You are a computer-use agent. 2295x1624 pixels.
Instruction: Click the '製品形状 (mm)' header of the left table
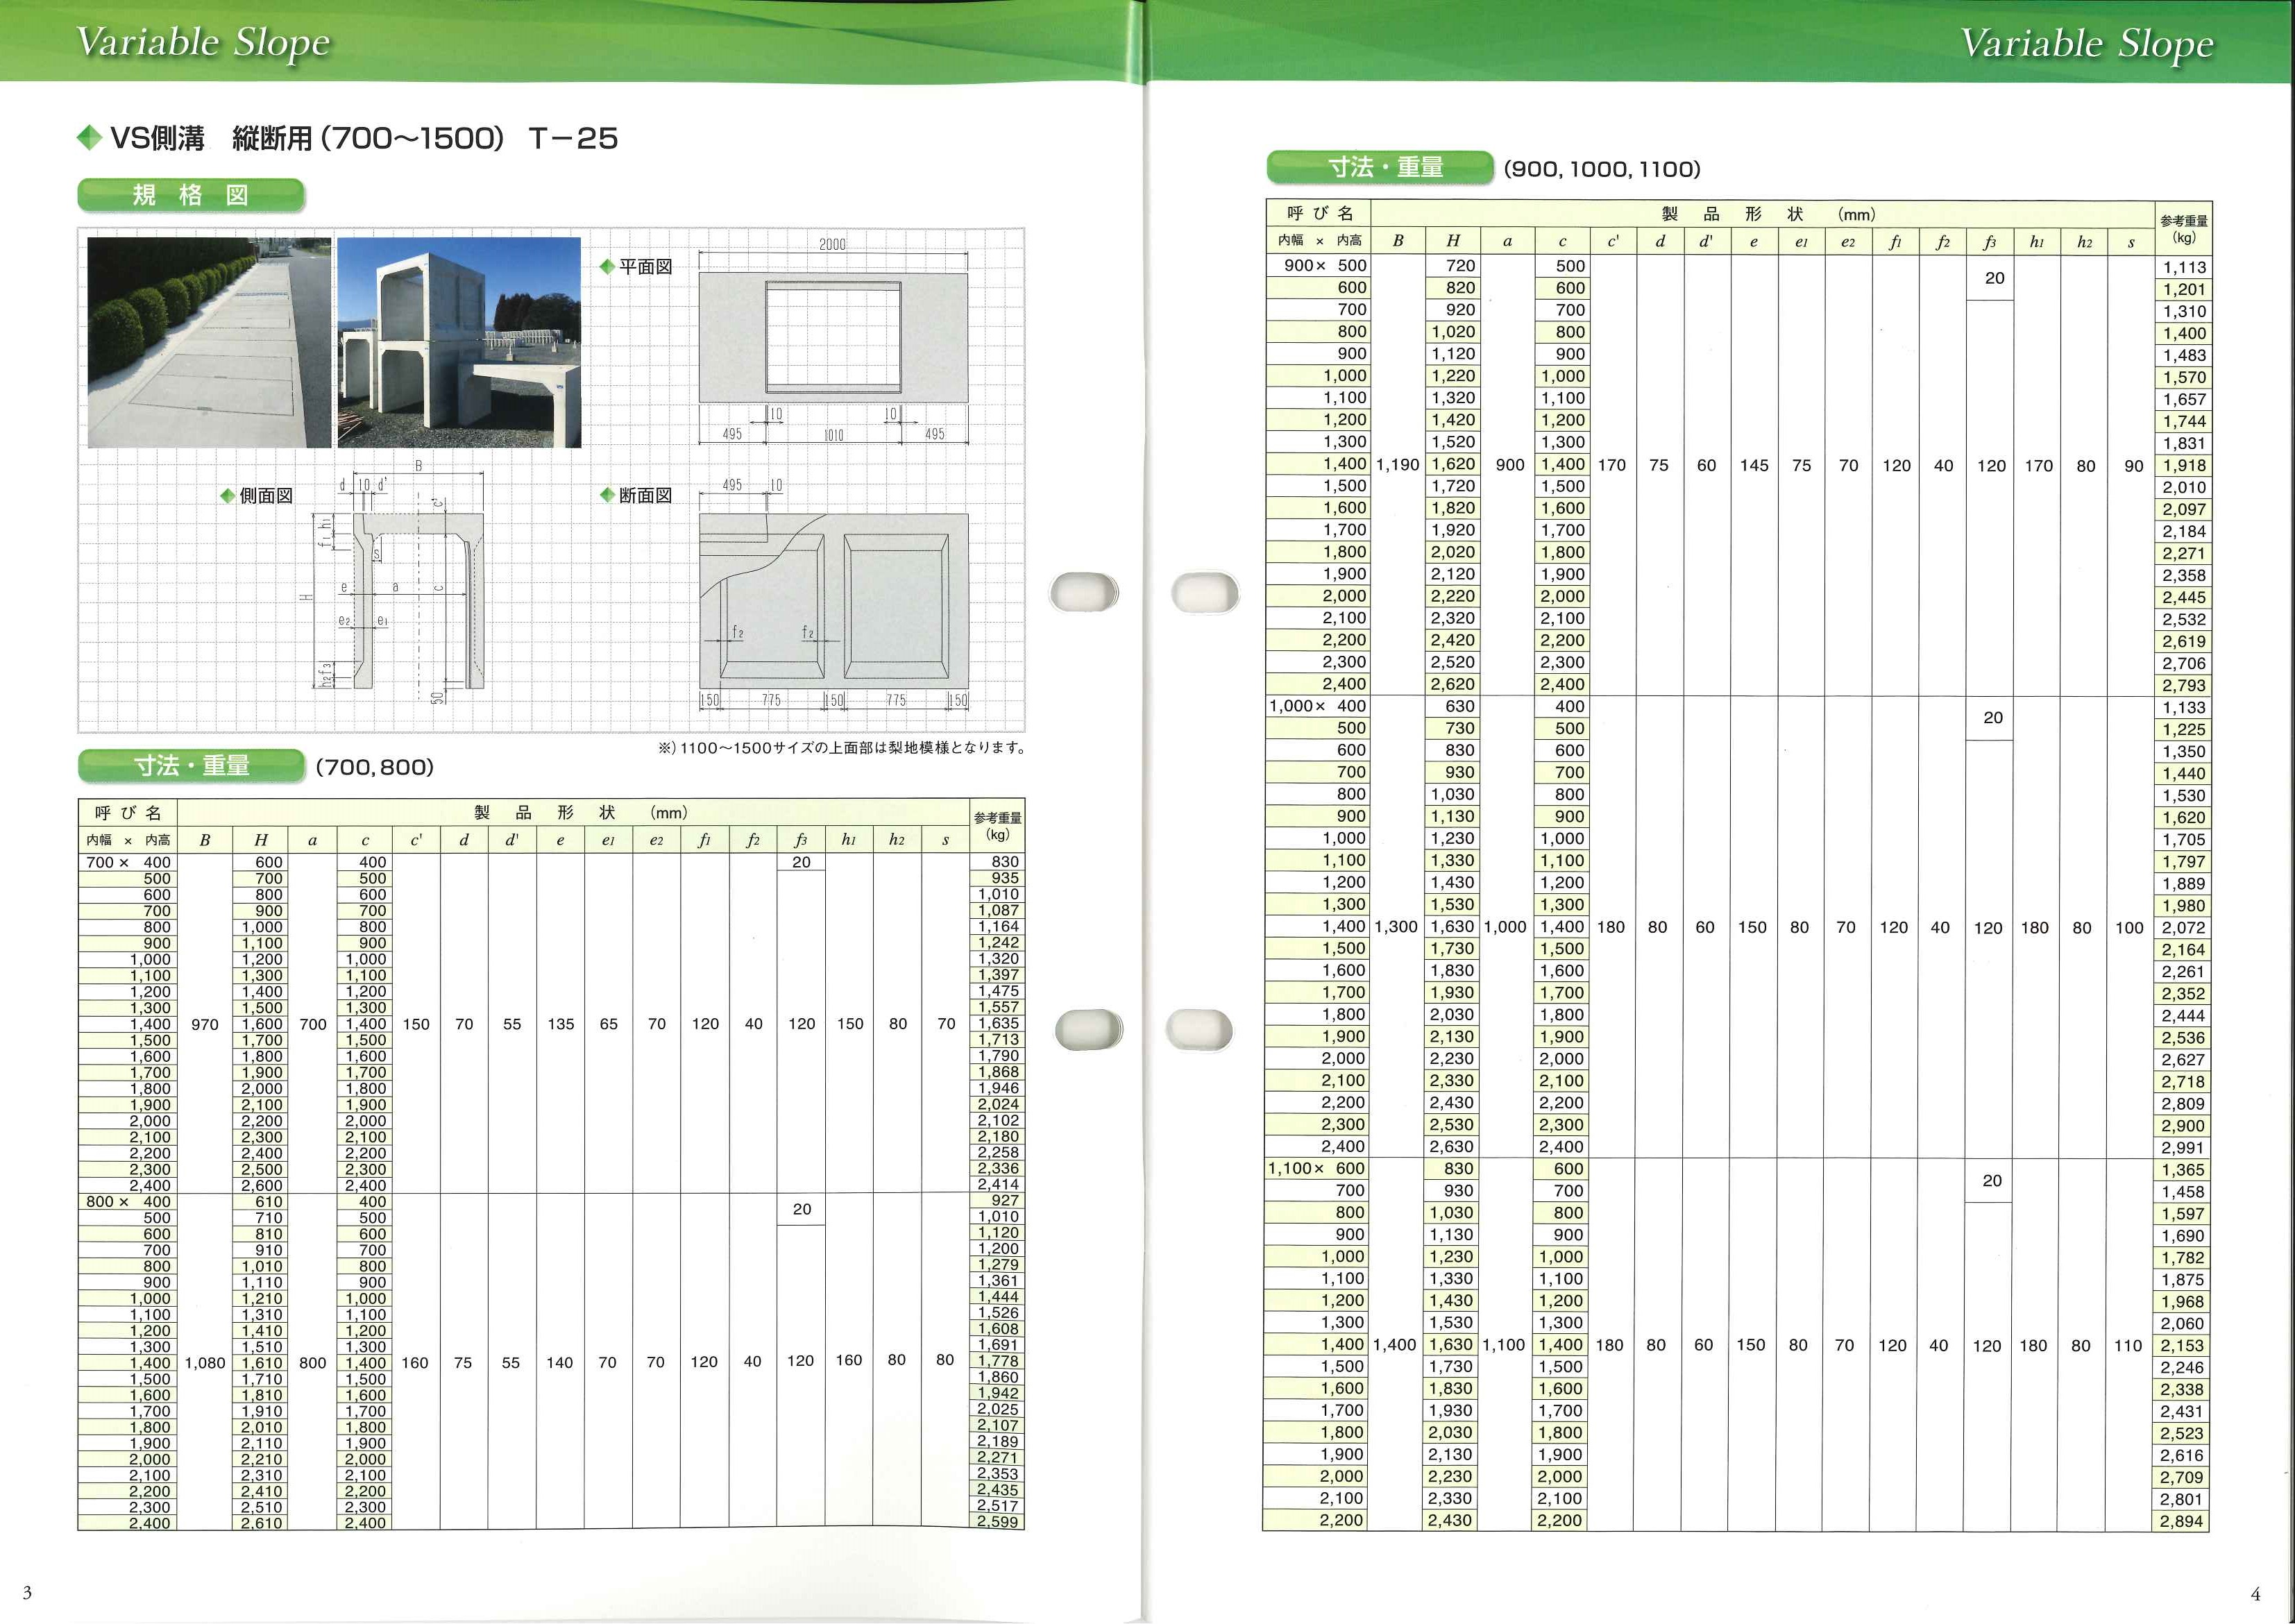point(580,813)
